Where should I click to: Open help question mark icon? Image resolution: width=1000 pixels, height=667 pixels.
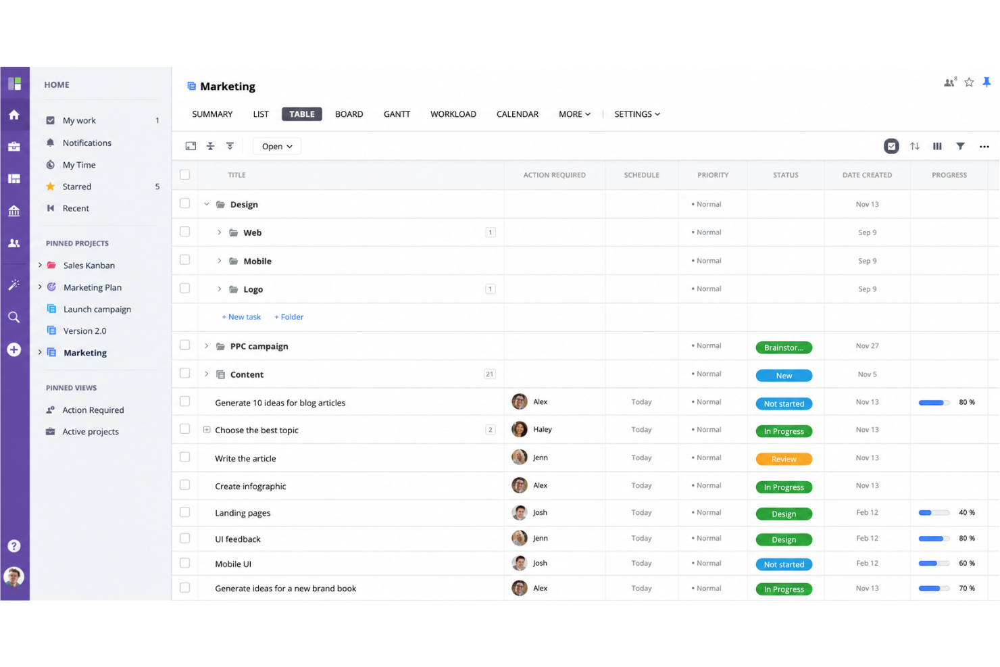pos(14,546)
